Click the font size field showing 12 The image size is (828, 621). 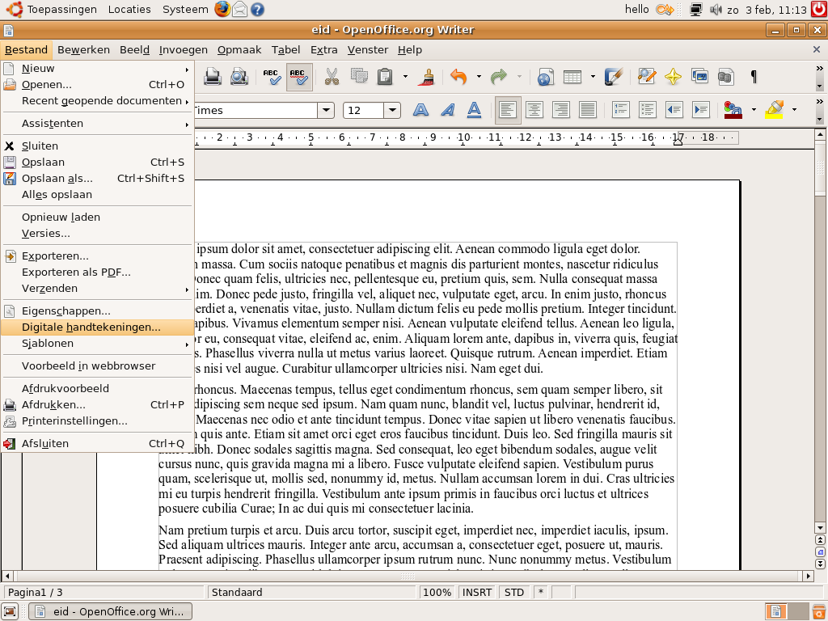point(363,110)
